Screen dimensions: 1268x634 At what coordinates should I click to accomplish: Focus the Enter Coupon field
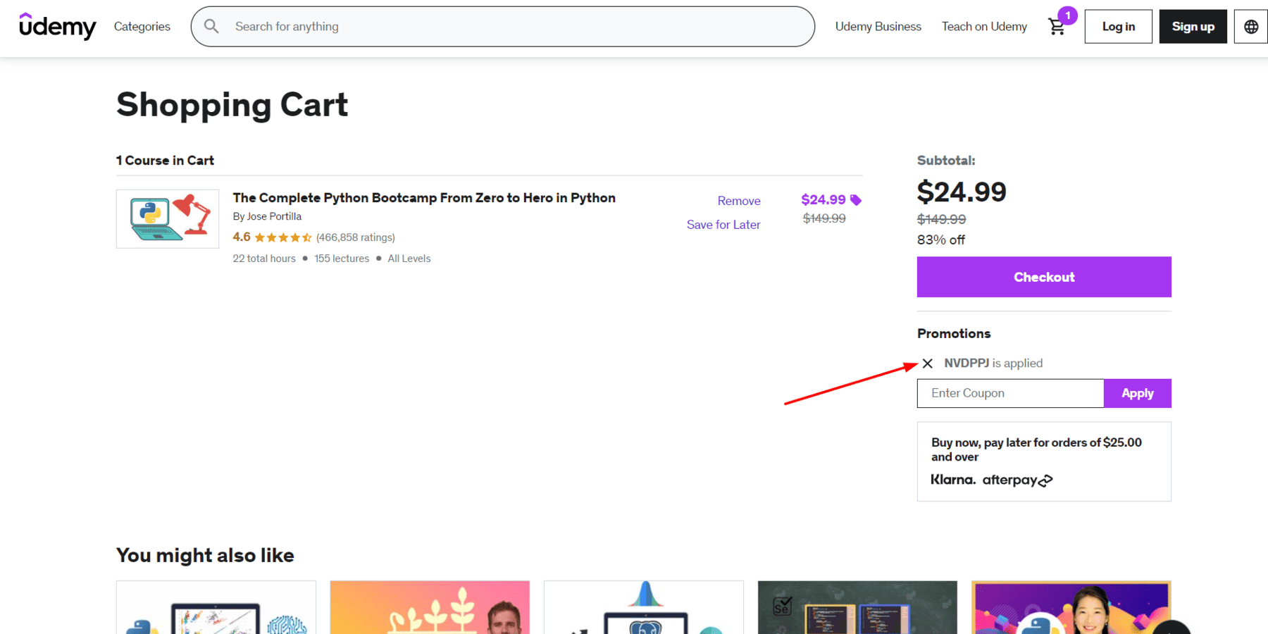point(1010,393)
